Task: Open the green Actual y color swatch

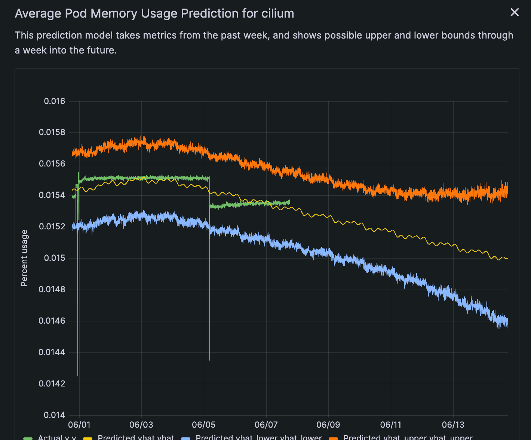Action: (28, 438)
